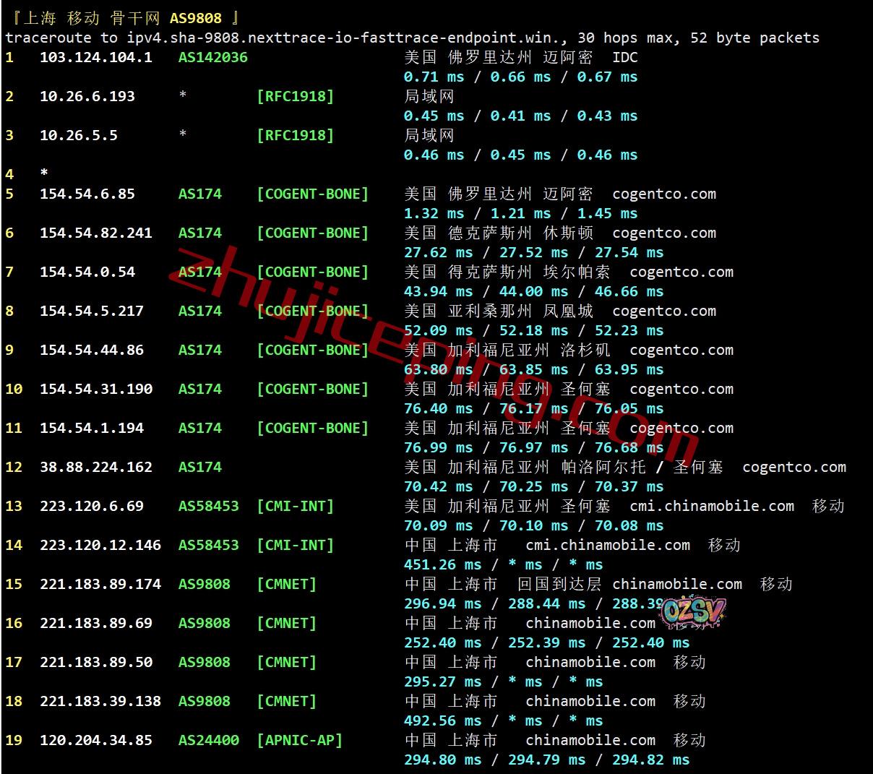The height and width of the screenshot is (774, 873).
Task: Select hop 1 IP address 103.124.104.1
Action: pyautogui.click(x=95, y=57)
